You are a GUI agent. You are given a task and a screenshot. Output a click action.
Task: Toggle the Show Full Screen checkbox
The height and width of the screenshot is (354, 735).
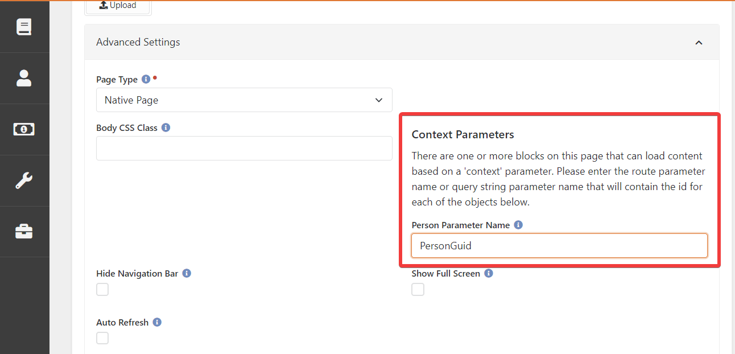point(418,290)
